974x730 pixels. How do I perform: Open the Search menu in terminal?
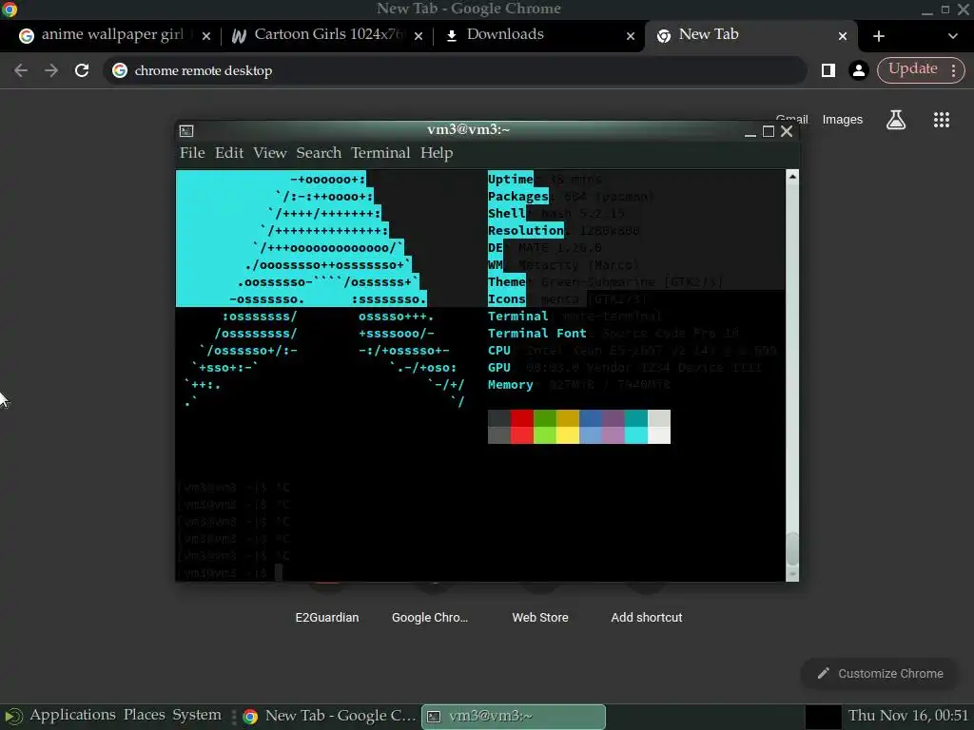pos(319,153)
